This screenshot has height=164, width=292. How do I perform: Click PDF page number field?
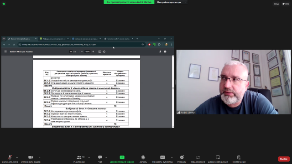[71, 51]
